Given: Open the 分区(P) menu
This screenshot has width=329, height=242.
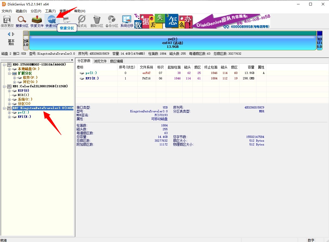Looking at the screenshot, I should [x=36, y=11].
